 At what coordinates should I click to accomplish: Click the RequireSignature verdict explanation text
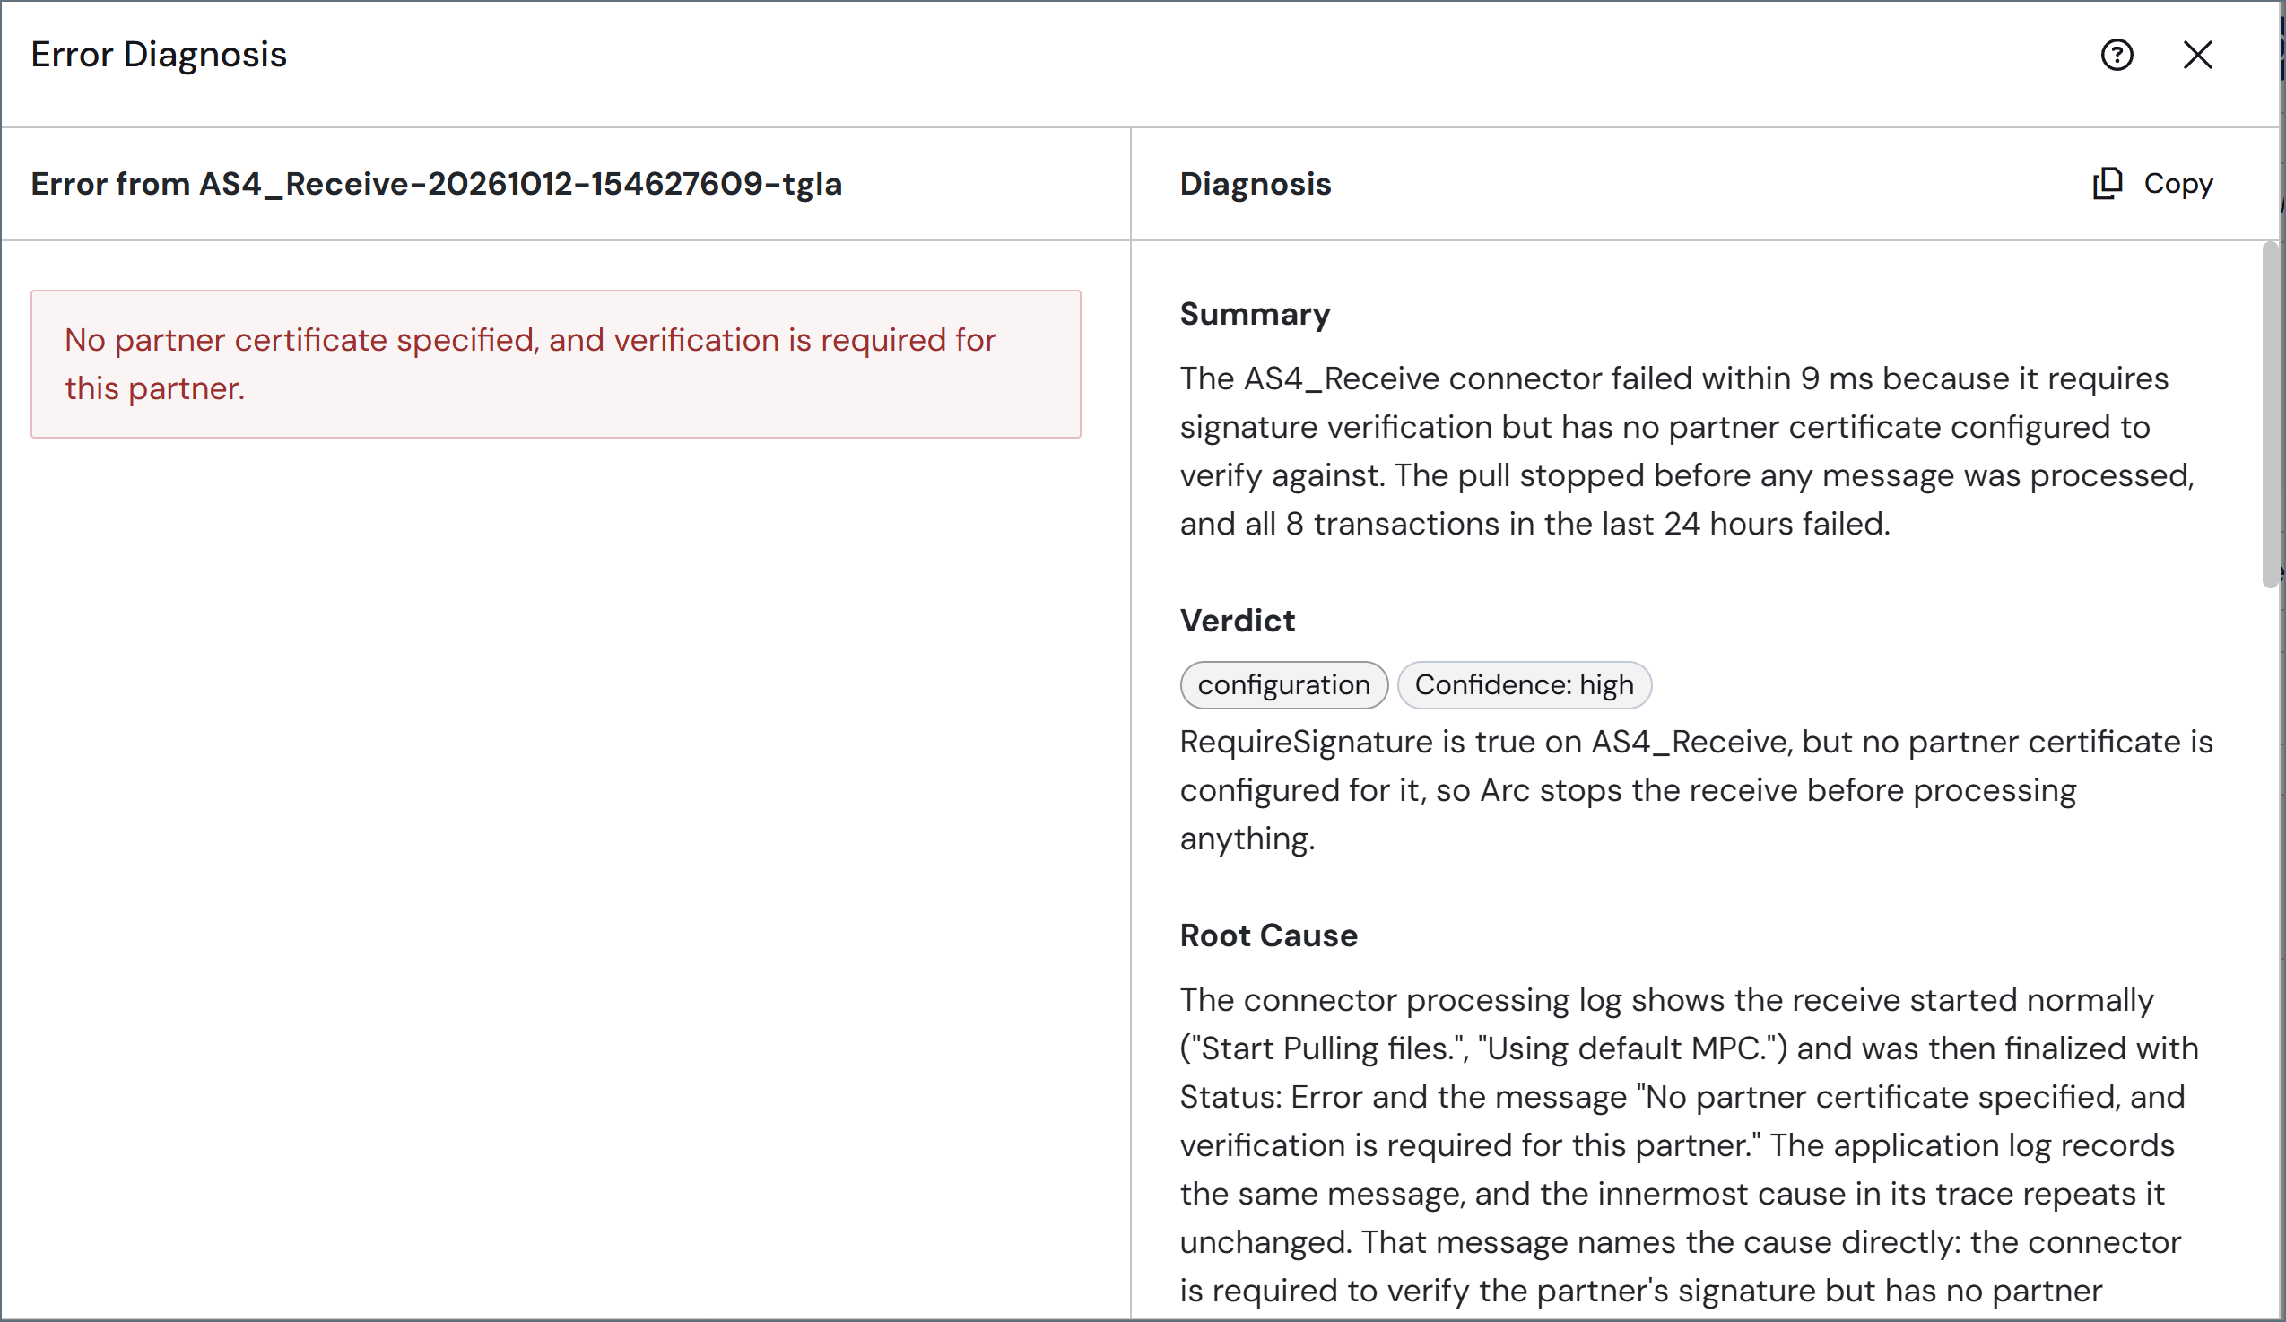pos(1697,790)
